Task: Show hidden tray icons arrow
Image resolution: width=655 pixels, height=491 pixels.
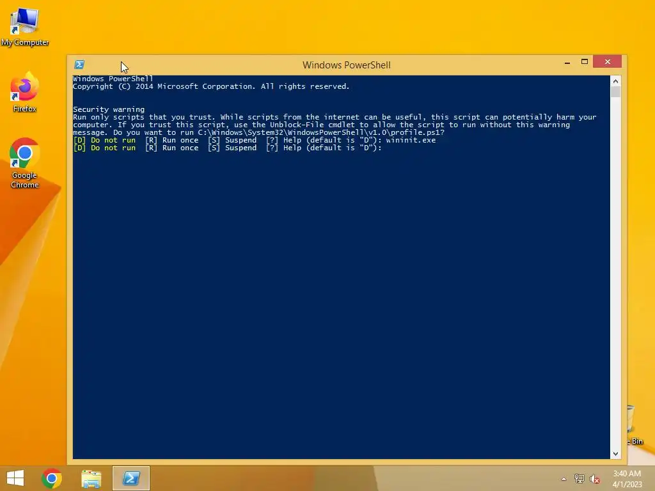Action: pyautogui.click(x=564, y=479)
